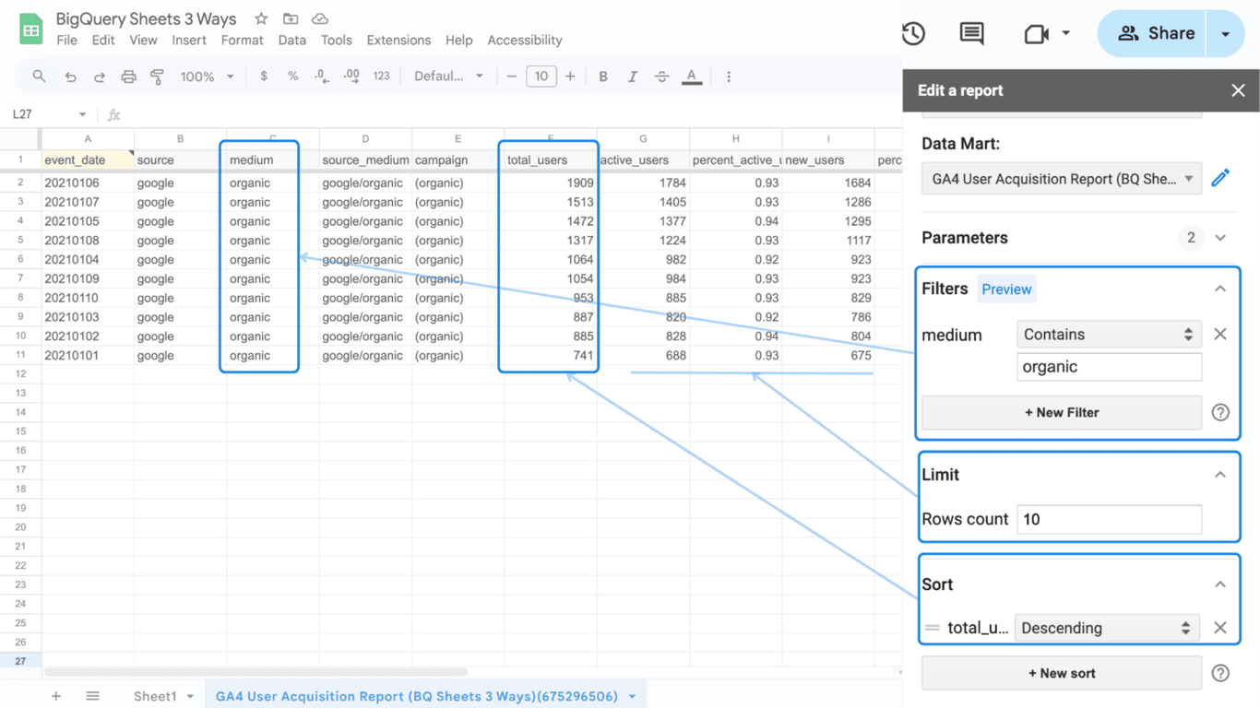Select the paint format tool

(157, 77)
